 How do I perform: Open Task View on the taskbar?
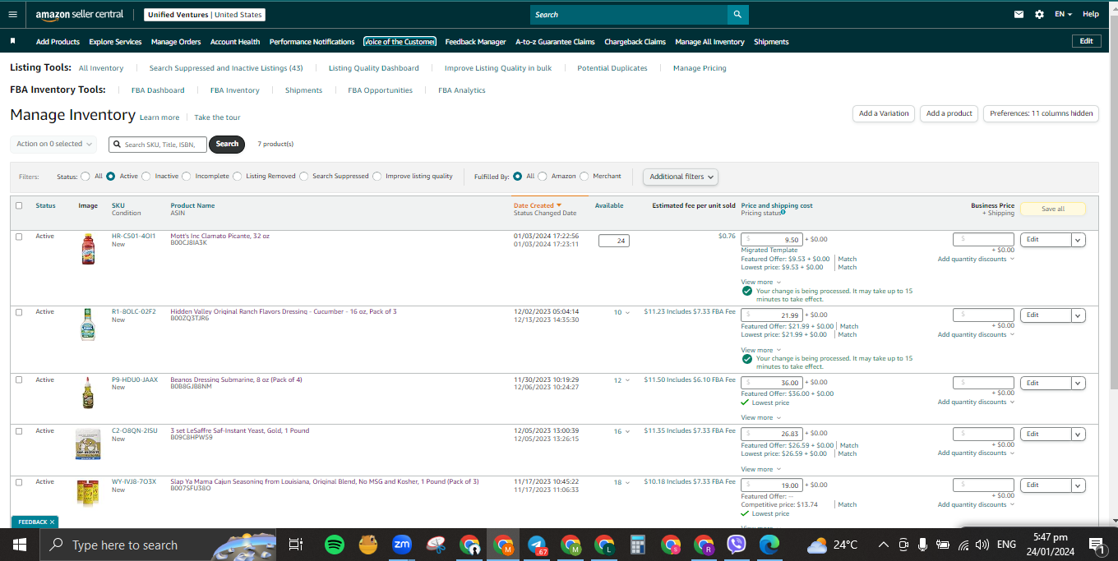coord(296,545)
